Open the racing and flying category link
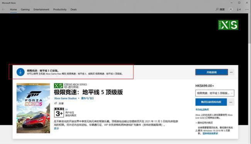Image resolution: width=251 pixels, height=144 pixels. (87, 98)
